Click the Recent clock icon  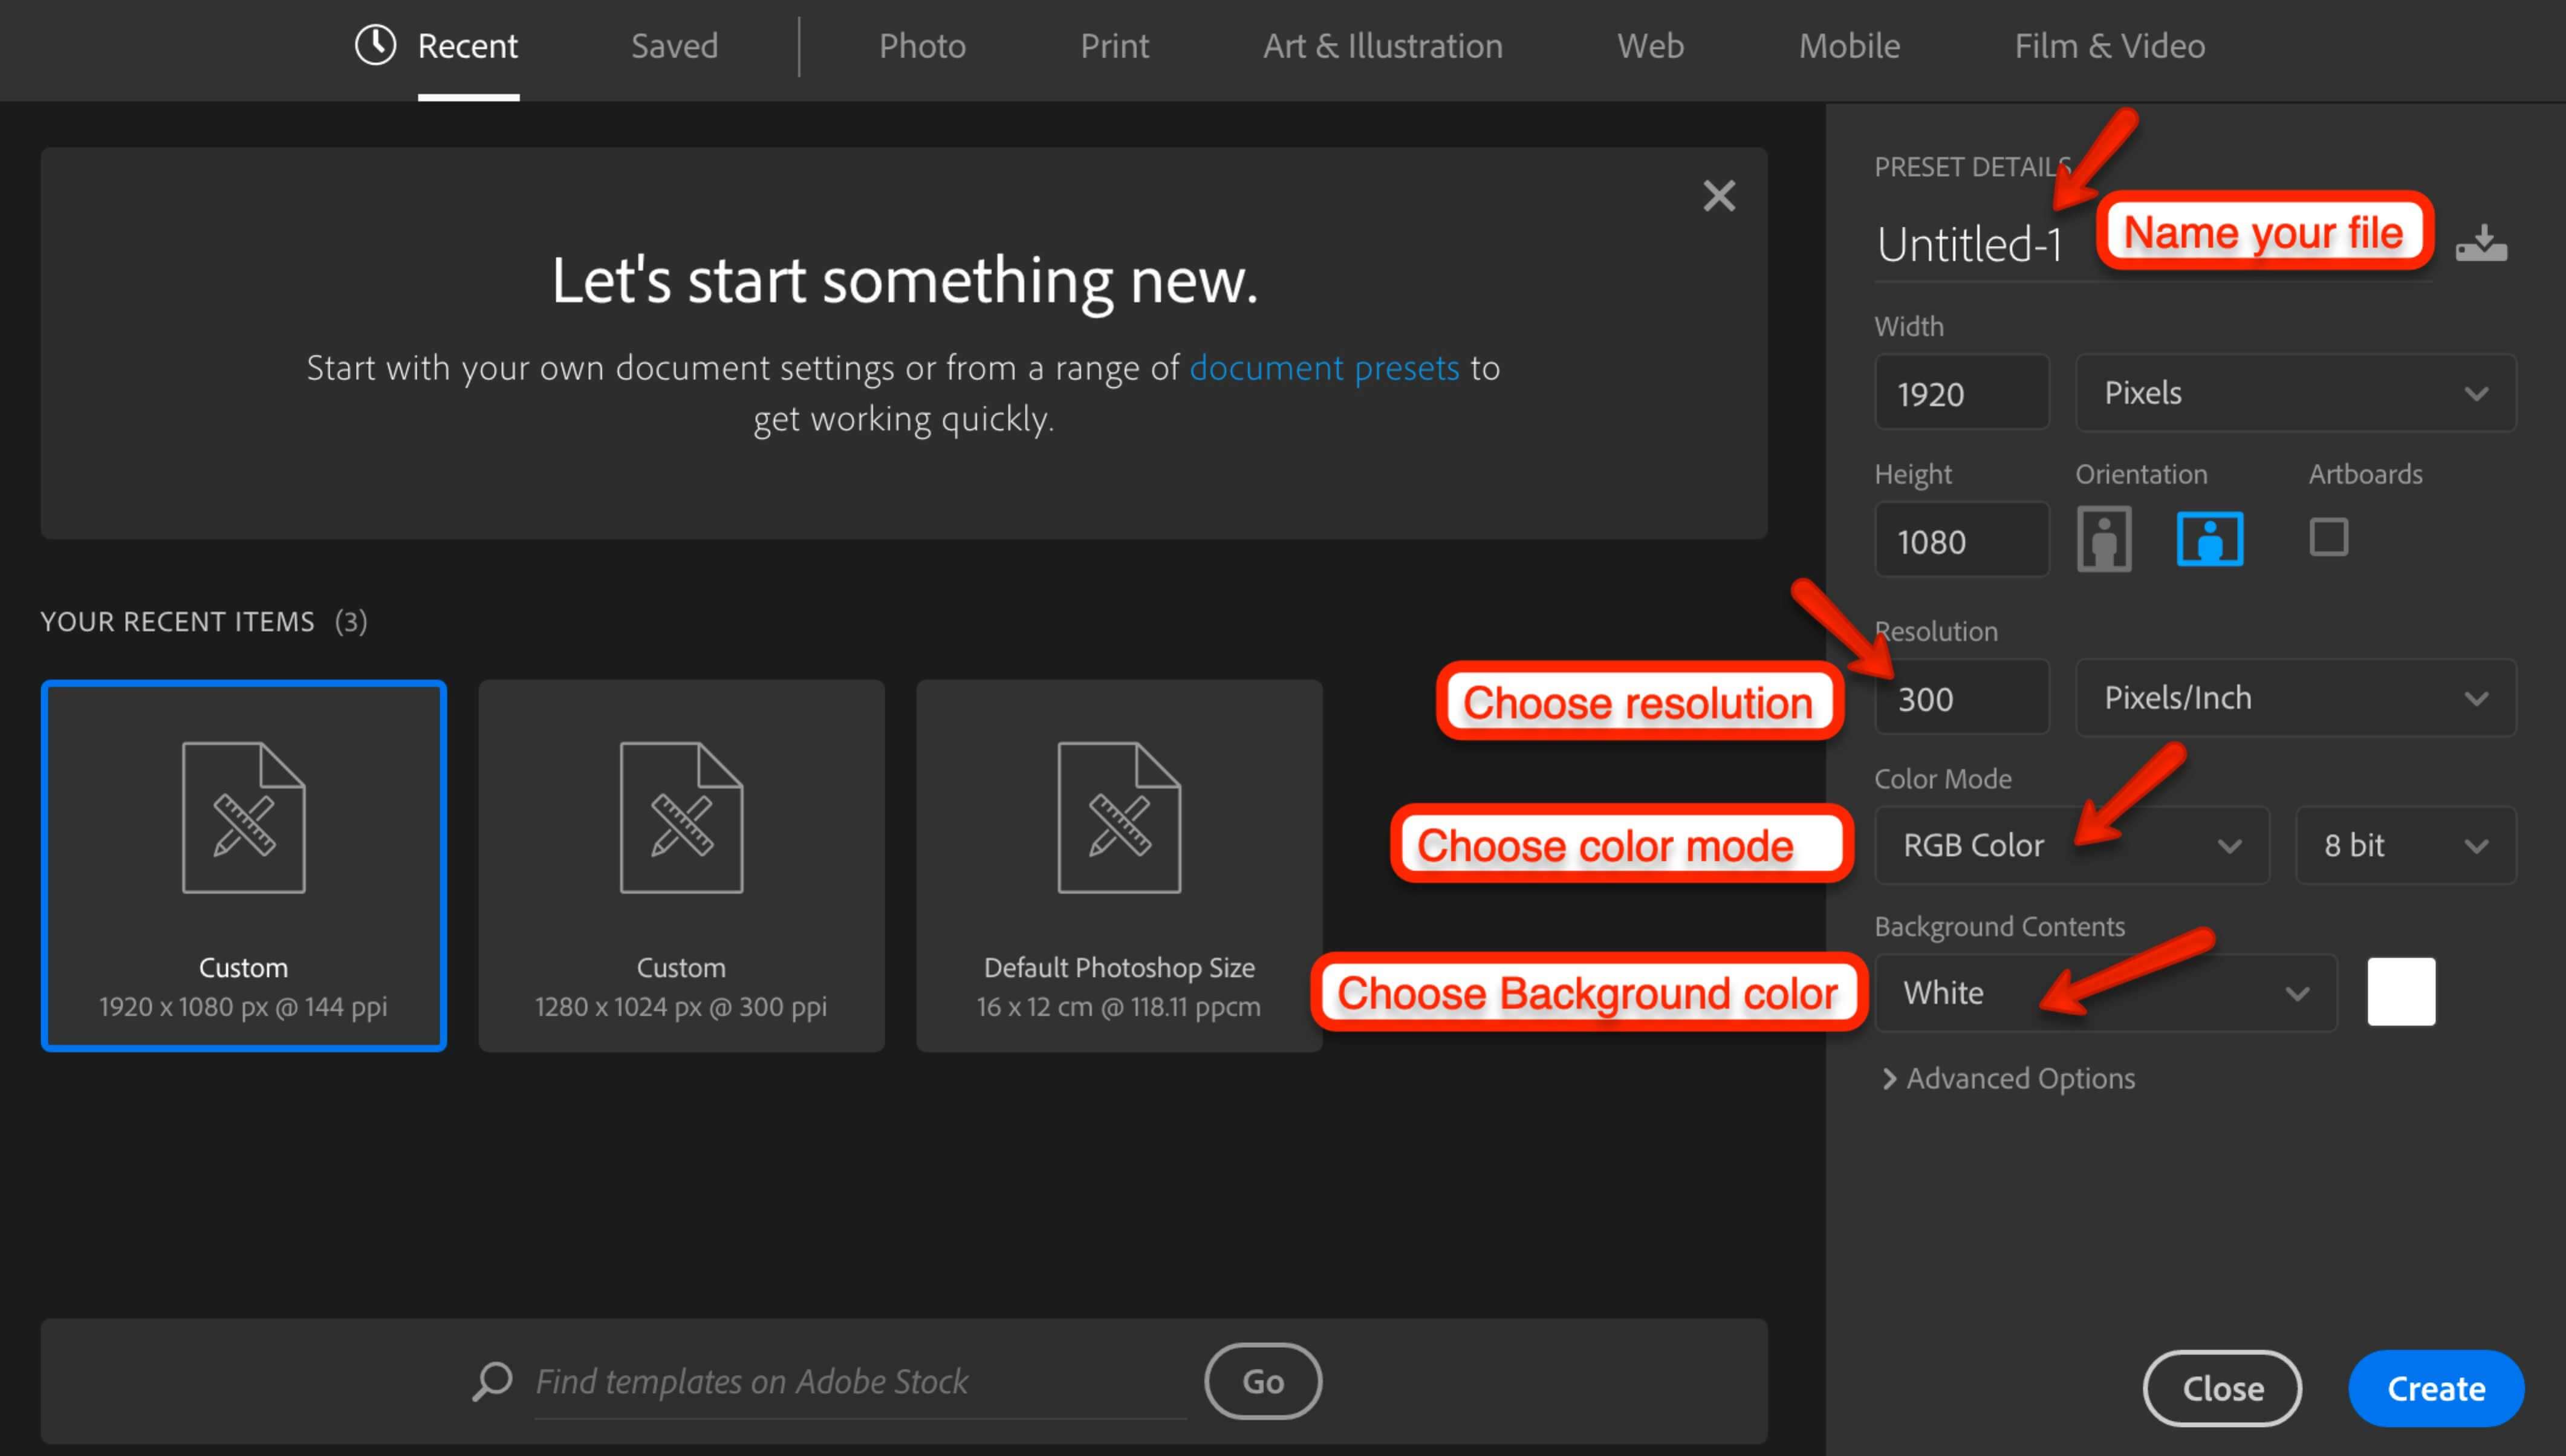pos(376,45)
